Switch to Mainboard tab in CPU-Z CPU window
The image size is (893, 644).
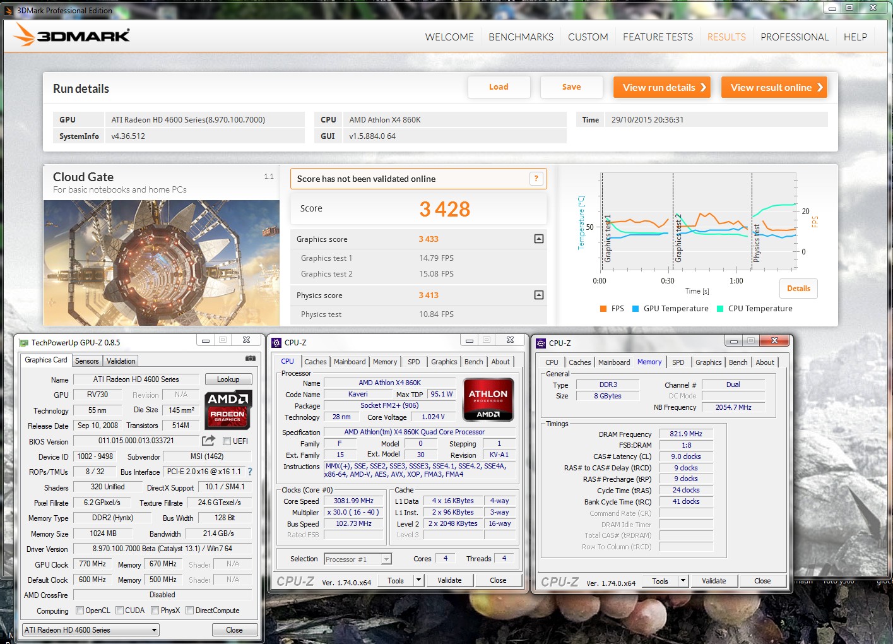[x=350, y=362]
